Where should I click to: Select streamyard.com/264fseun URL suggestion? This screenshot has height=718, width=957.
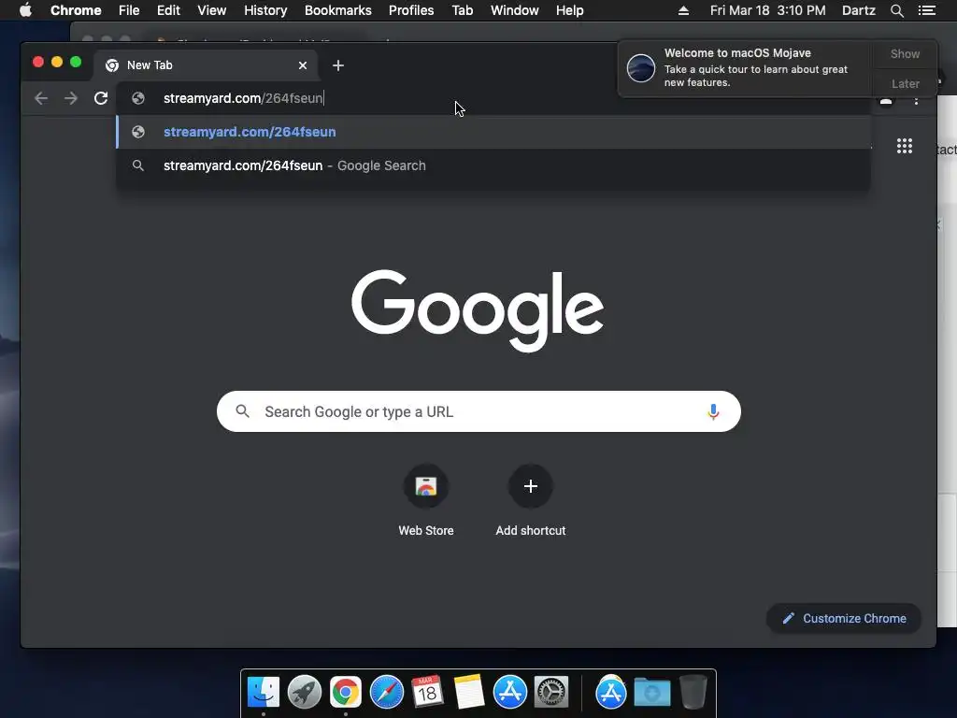493,132
